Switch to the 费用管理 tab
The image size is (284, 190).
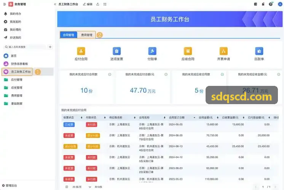(86, 35)
